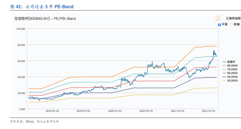Select the 平滑 radio button
241x129 pixels.
219,25
